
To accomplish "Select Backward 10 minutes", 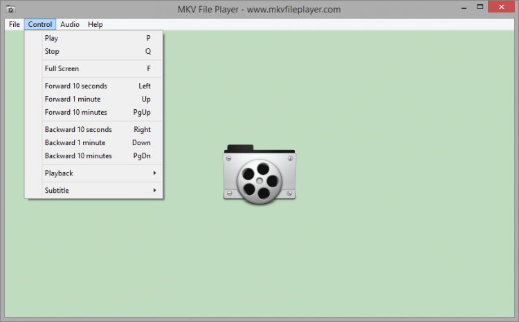I will [x=93, y=156].
